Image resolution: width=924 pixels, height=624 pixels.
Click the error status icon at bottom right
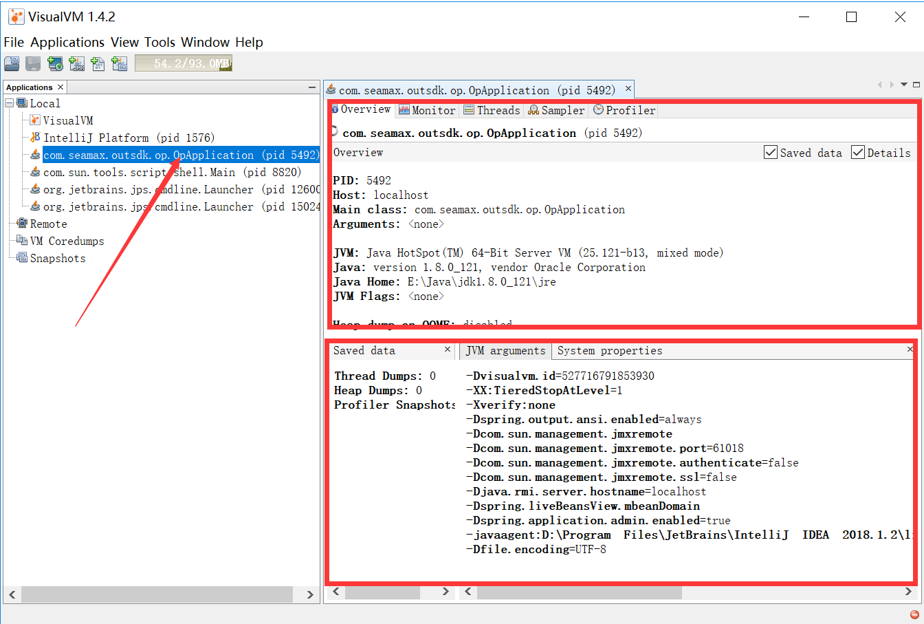point(913,616)
